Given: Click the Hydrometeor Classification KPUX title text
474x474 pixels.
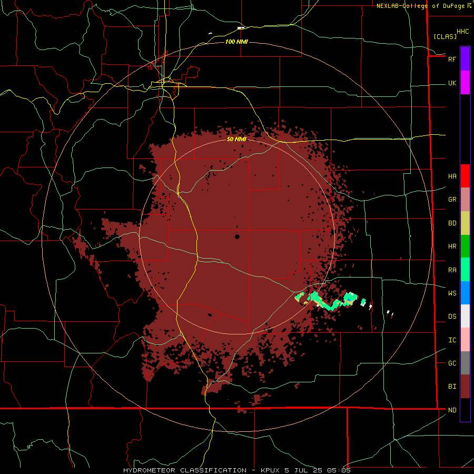Looking at the screenshot, I should coord(237,470).
